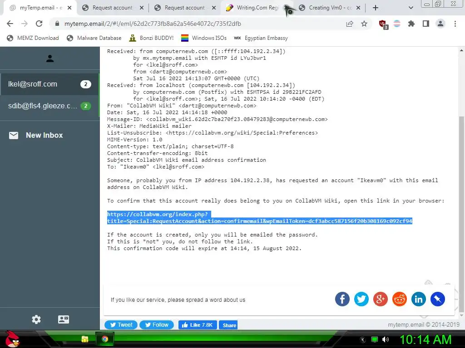Share on LinkedIn round icon

click(x=418, y=299)
